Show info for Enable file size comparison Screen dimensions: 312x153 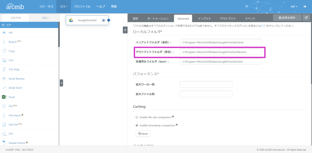coord(173,117)
